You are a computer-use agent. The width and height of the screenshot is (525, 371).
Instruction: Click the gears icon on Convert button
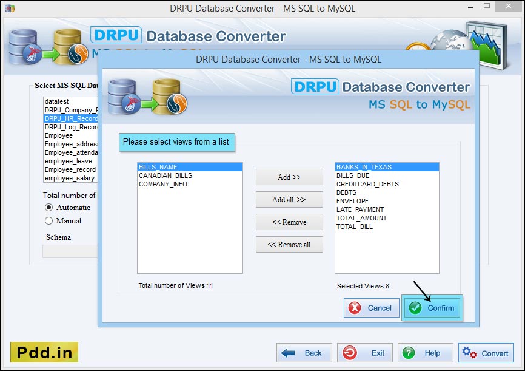tap(469, 353)
